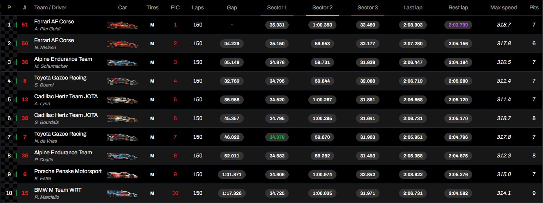The image size is (543, 203).
Task: Click the #51 Ferrari AF Corse car image
Action: (x=122, y=25)
